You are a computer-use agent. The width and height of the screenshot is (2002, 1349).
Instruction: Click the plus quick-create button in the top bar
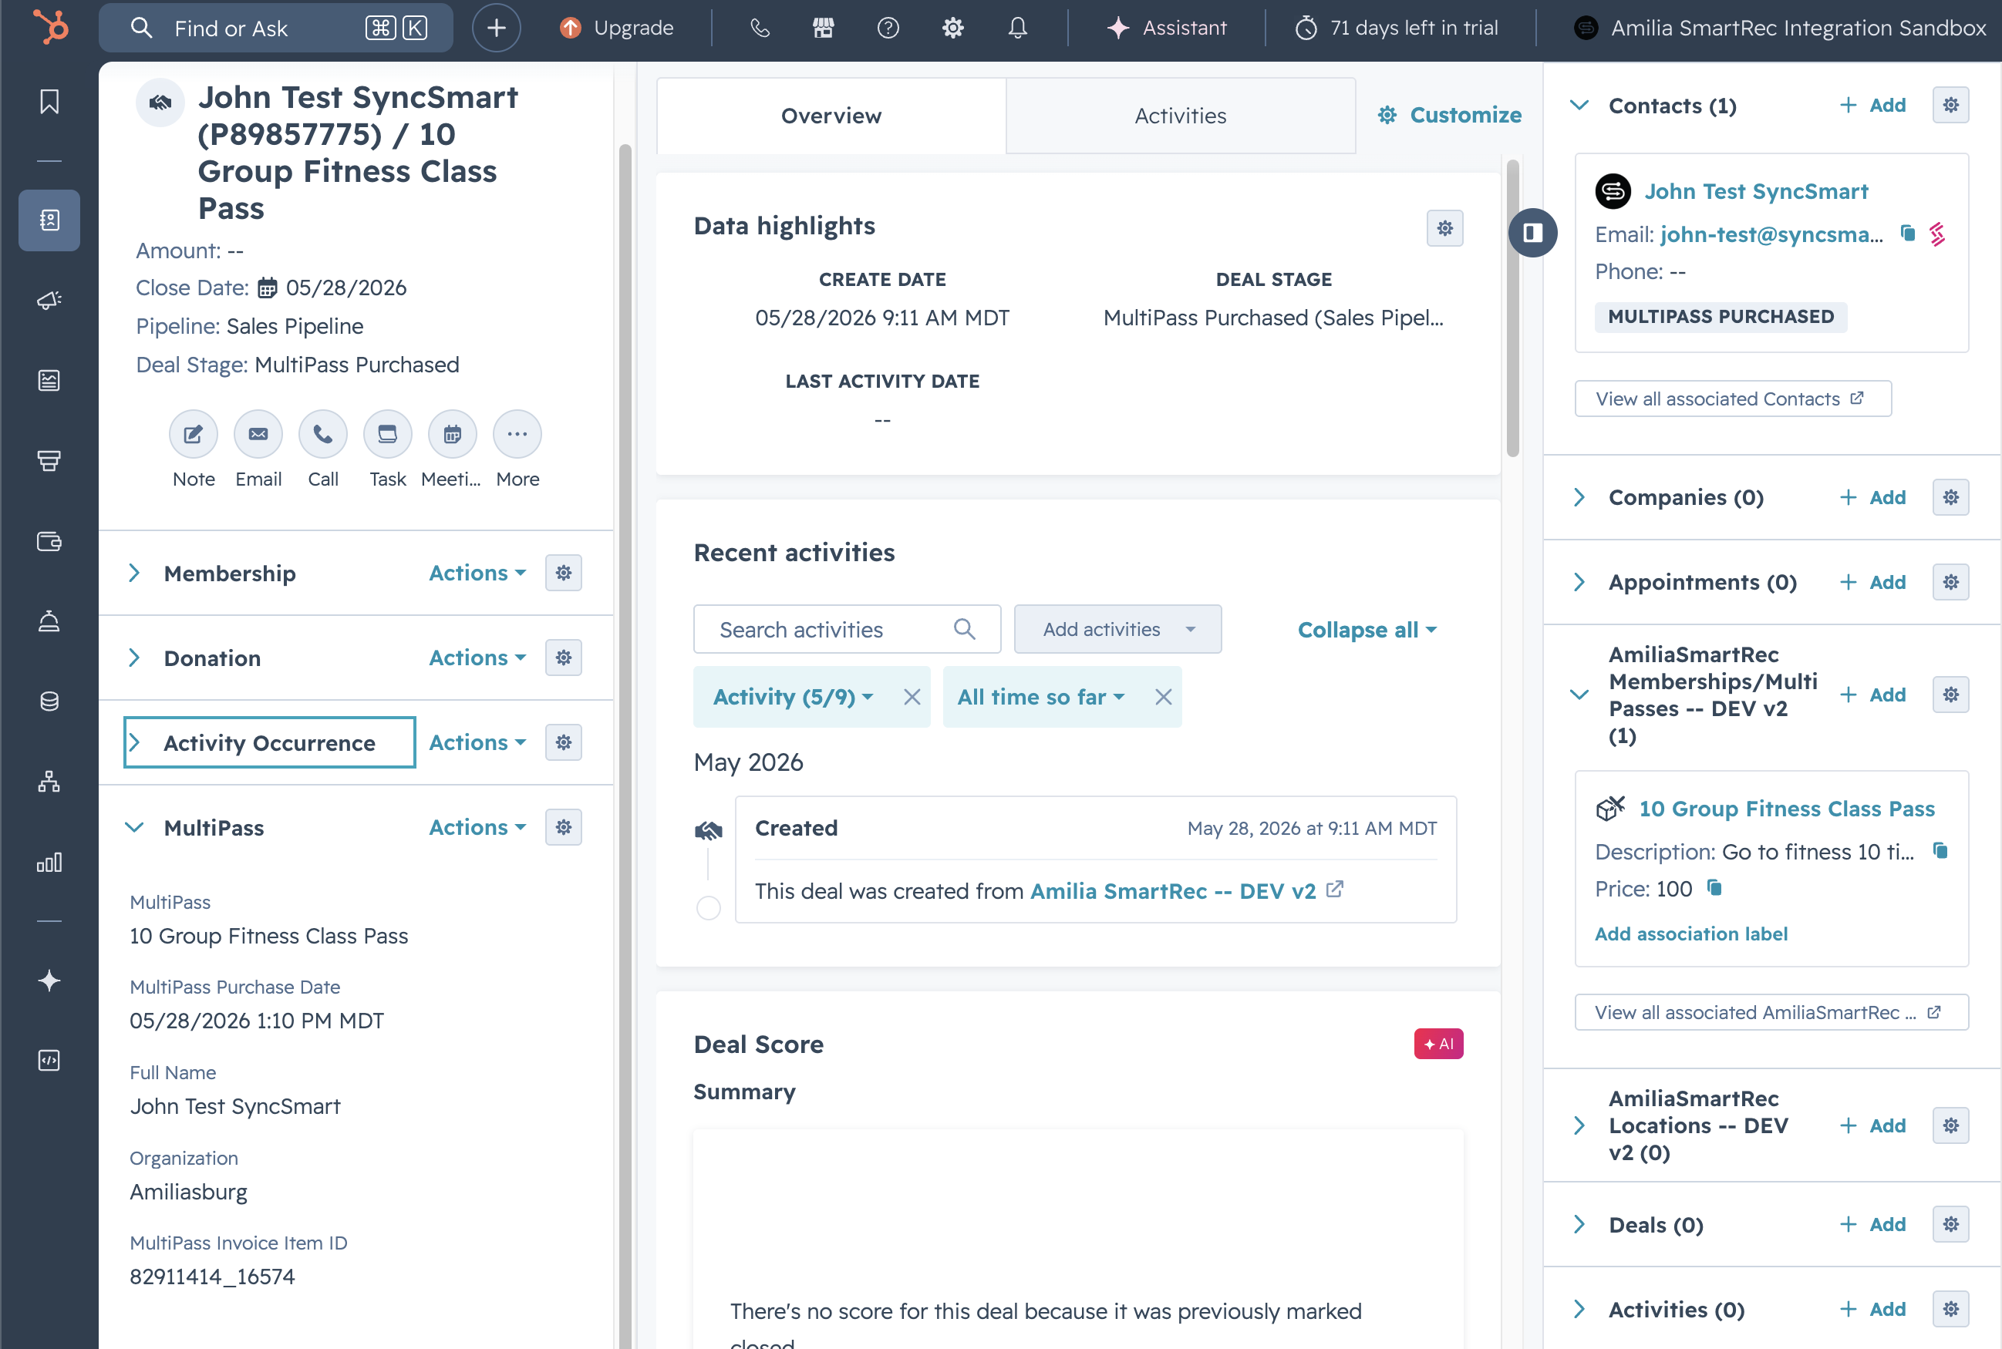point(497,28)
